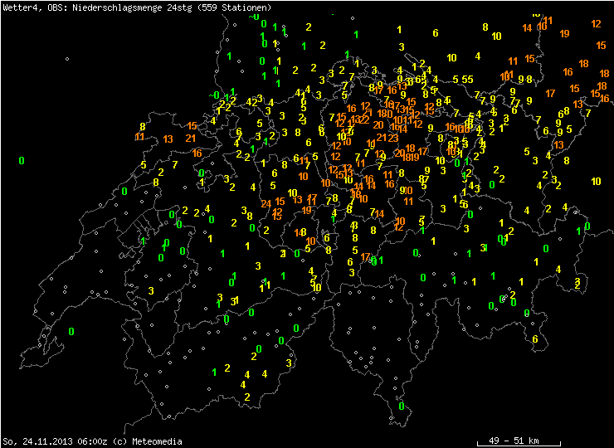Select the orange station value 23
The width and height of the screenshot is (614, 448).
(x=392, y=138)
